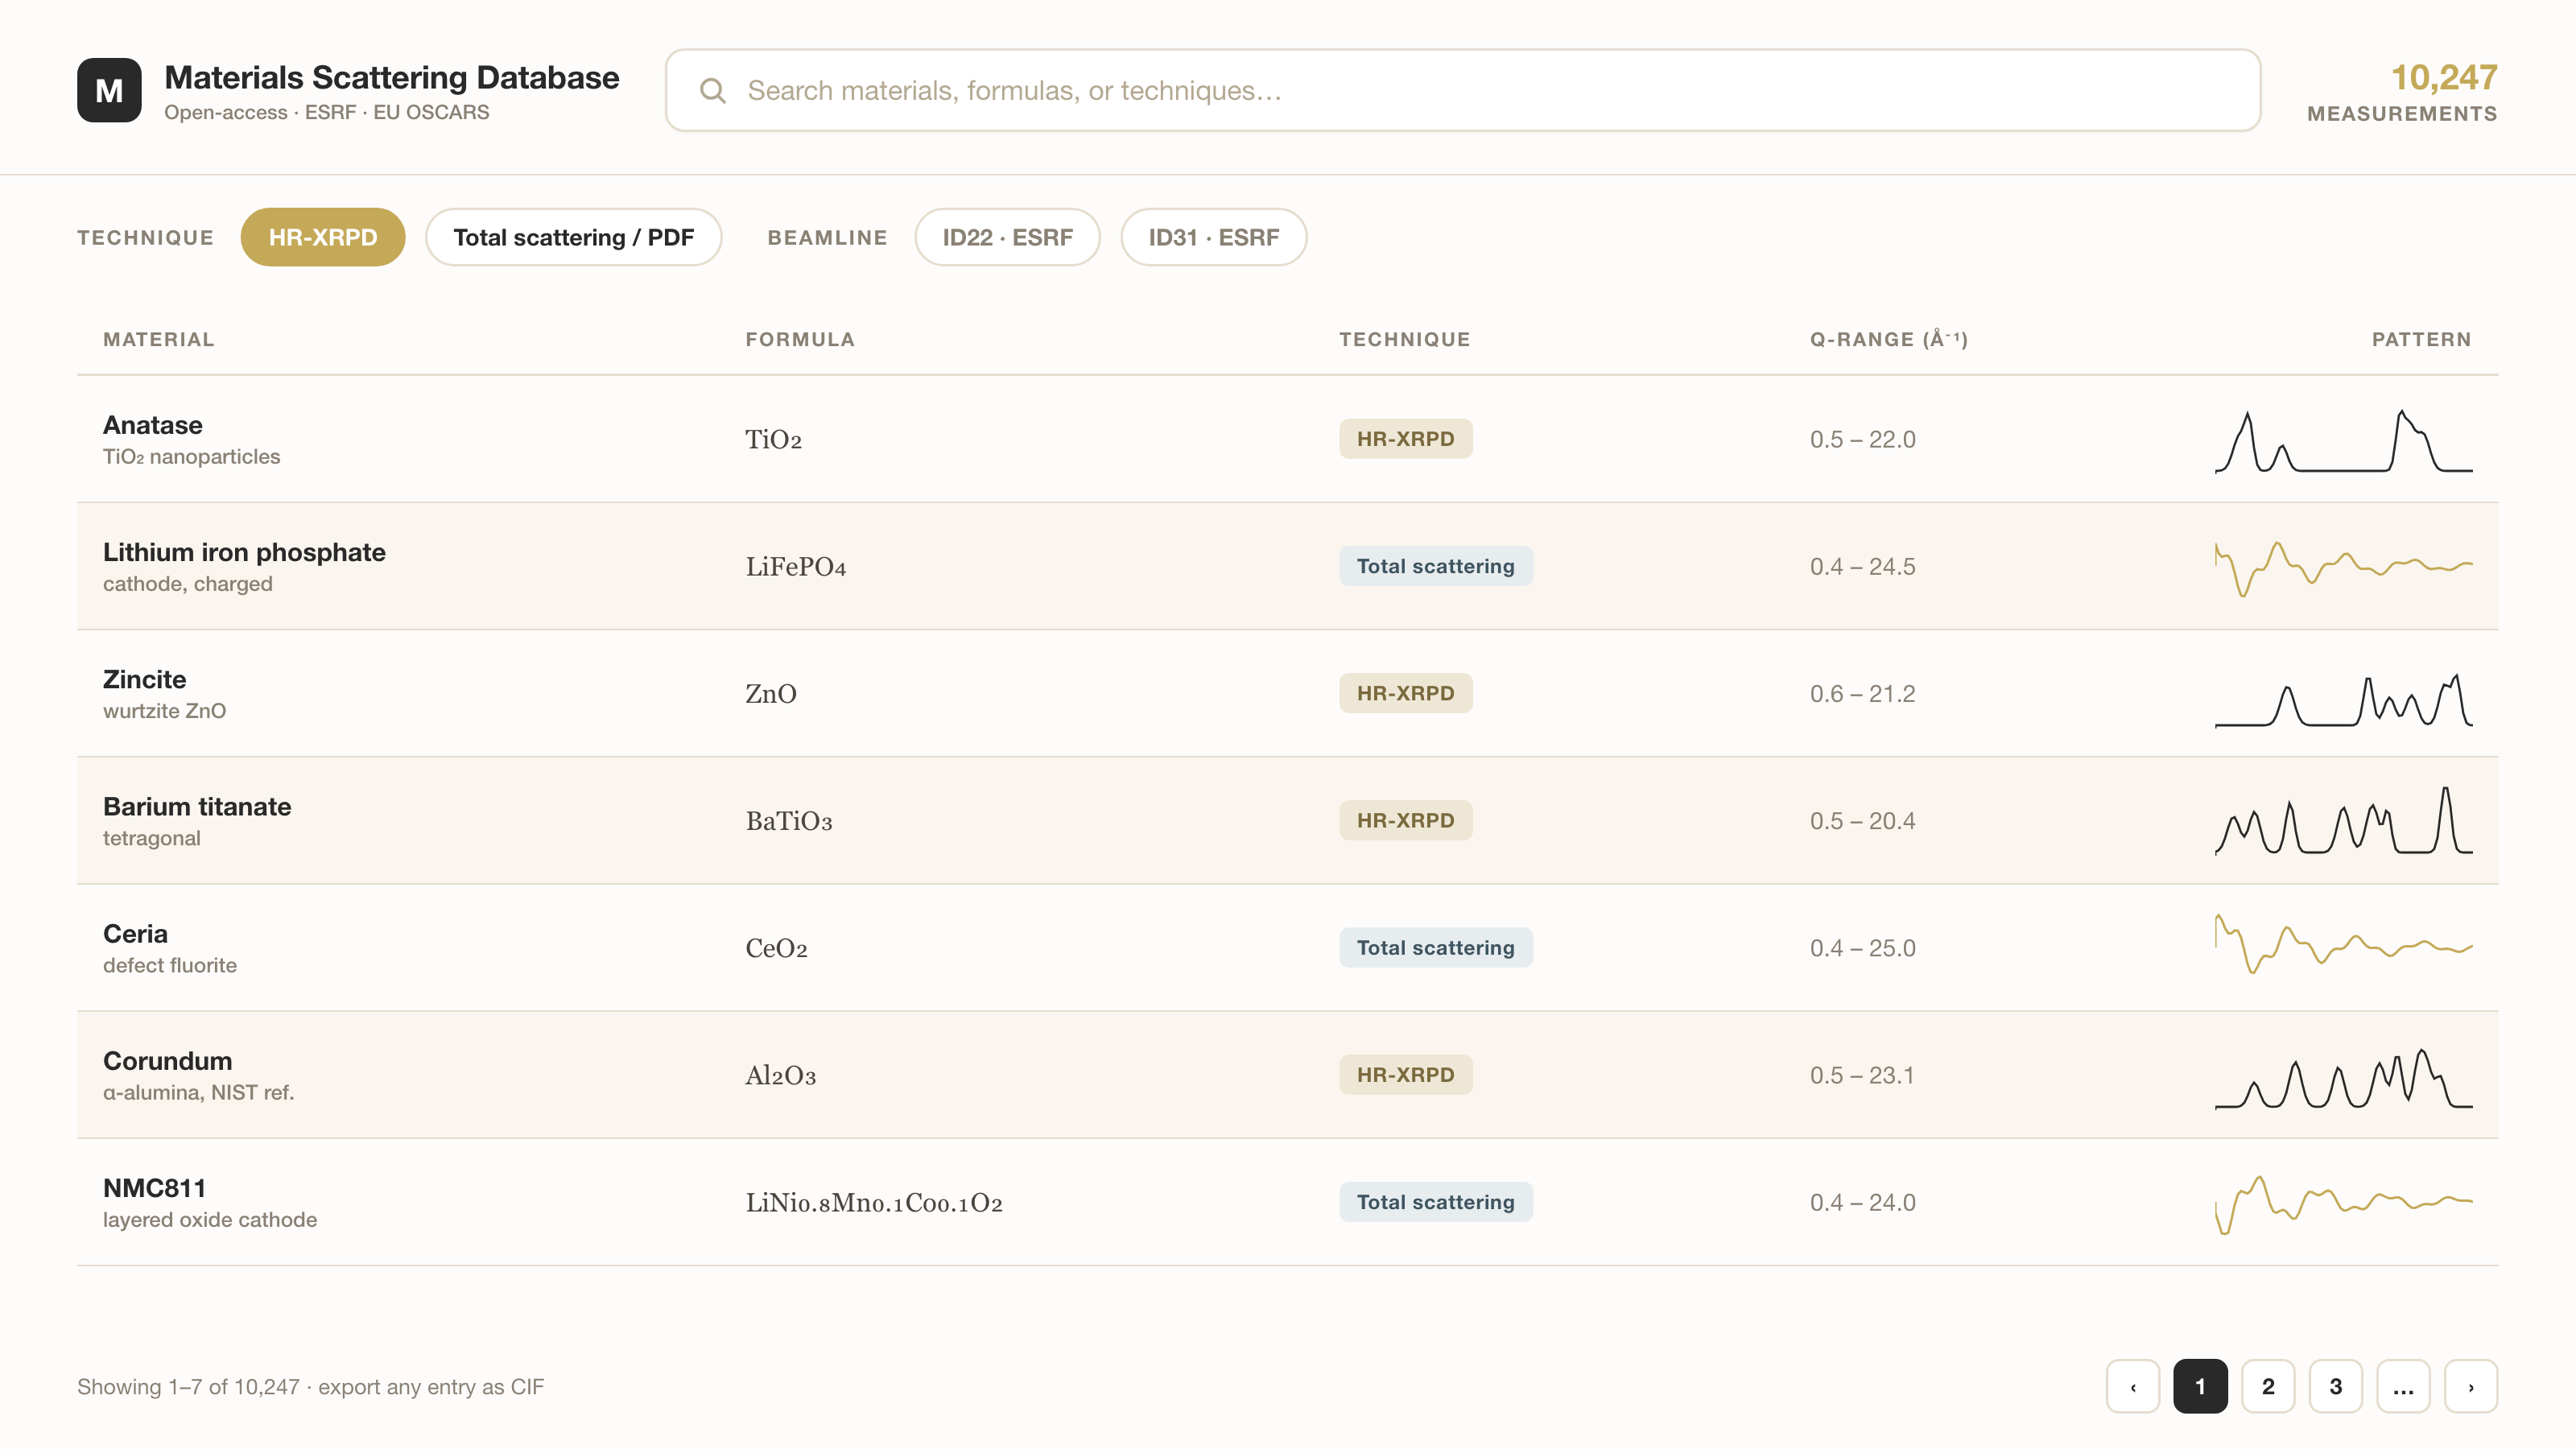The width and height of the screenshot is (2576, 1449).
Task: Select results page 3
Action: (x=2336, y=1386)
